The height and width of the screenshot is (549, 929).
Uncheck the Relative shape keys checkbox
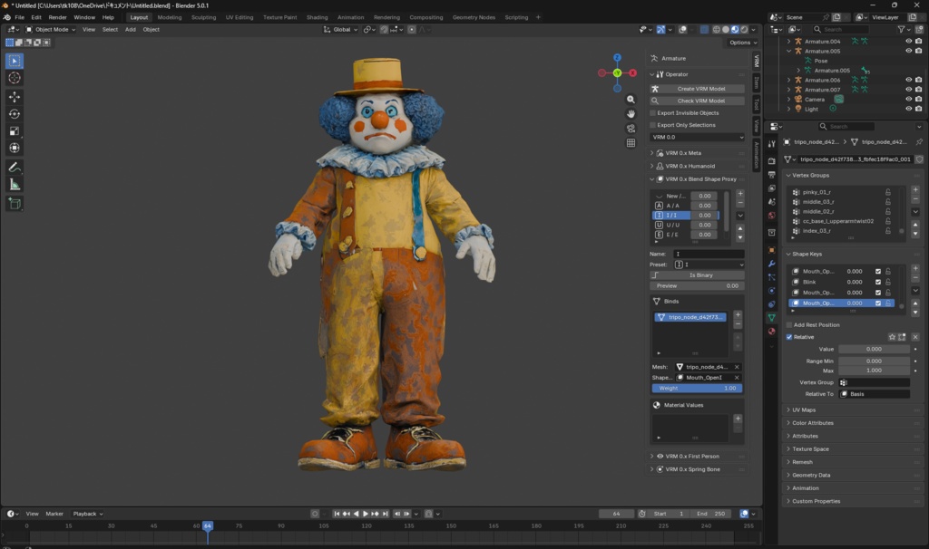pos(789,337)
